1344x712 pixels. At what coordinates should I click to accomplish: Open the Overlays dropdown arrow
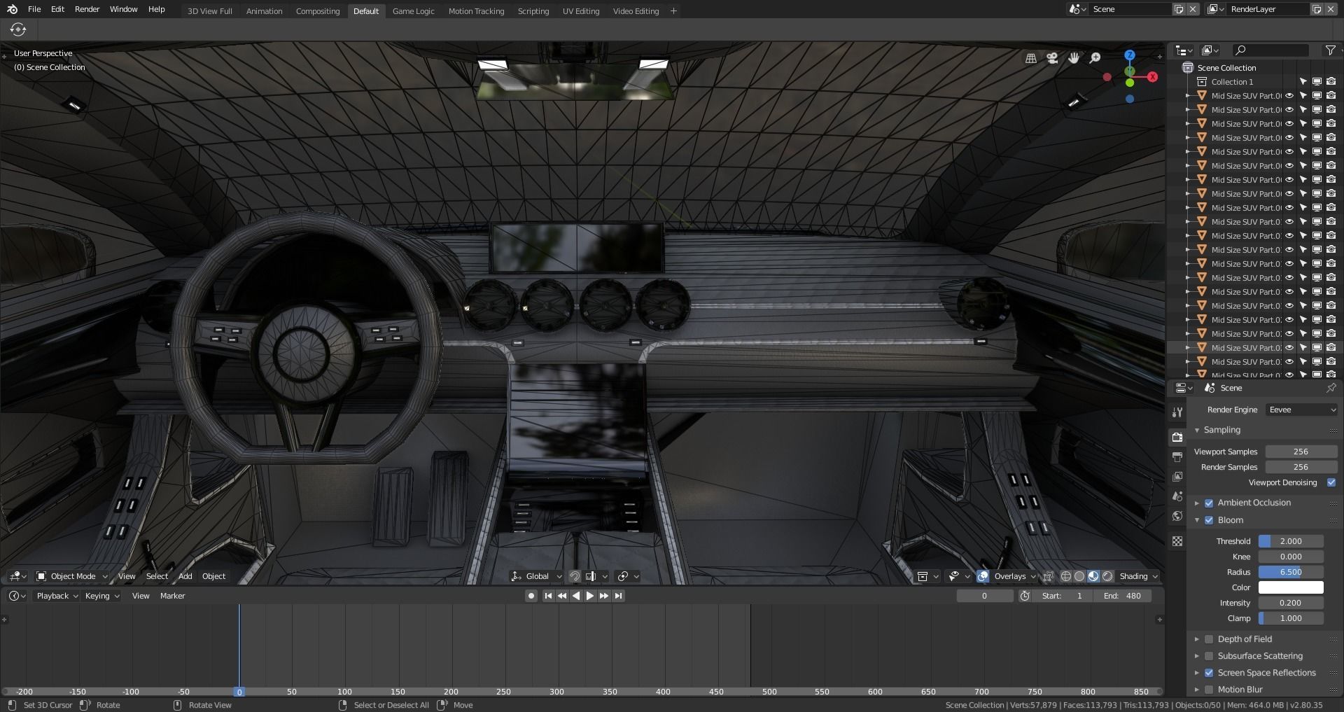click(1033, 576)
